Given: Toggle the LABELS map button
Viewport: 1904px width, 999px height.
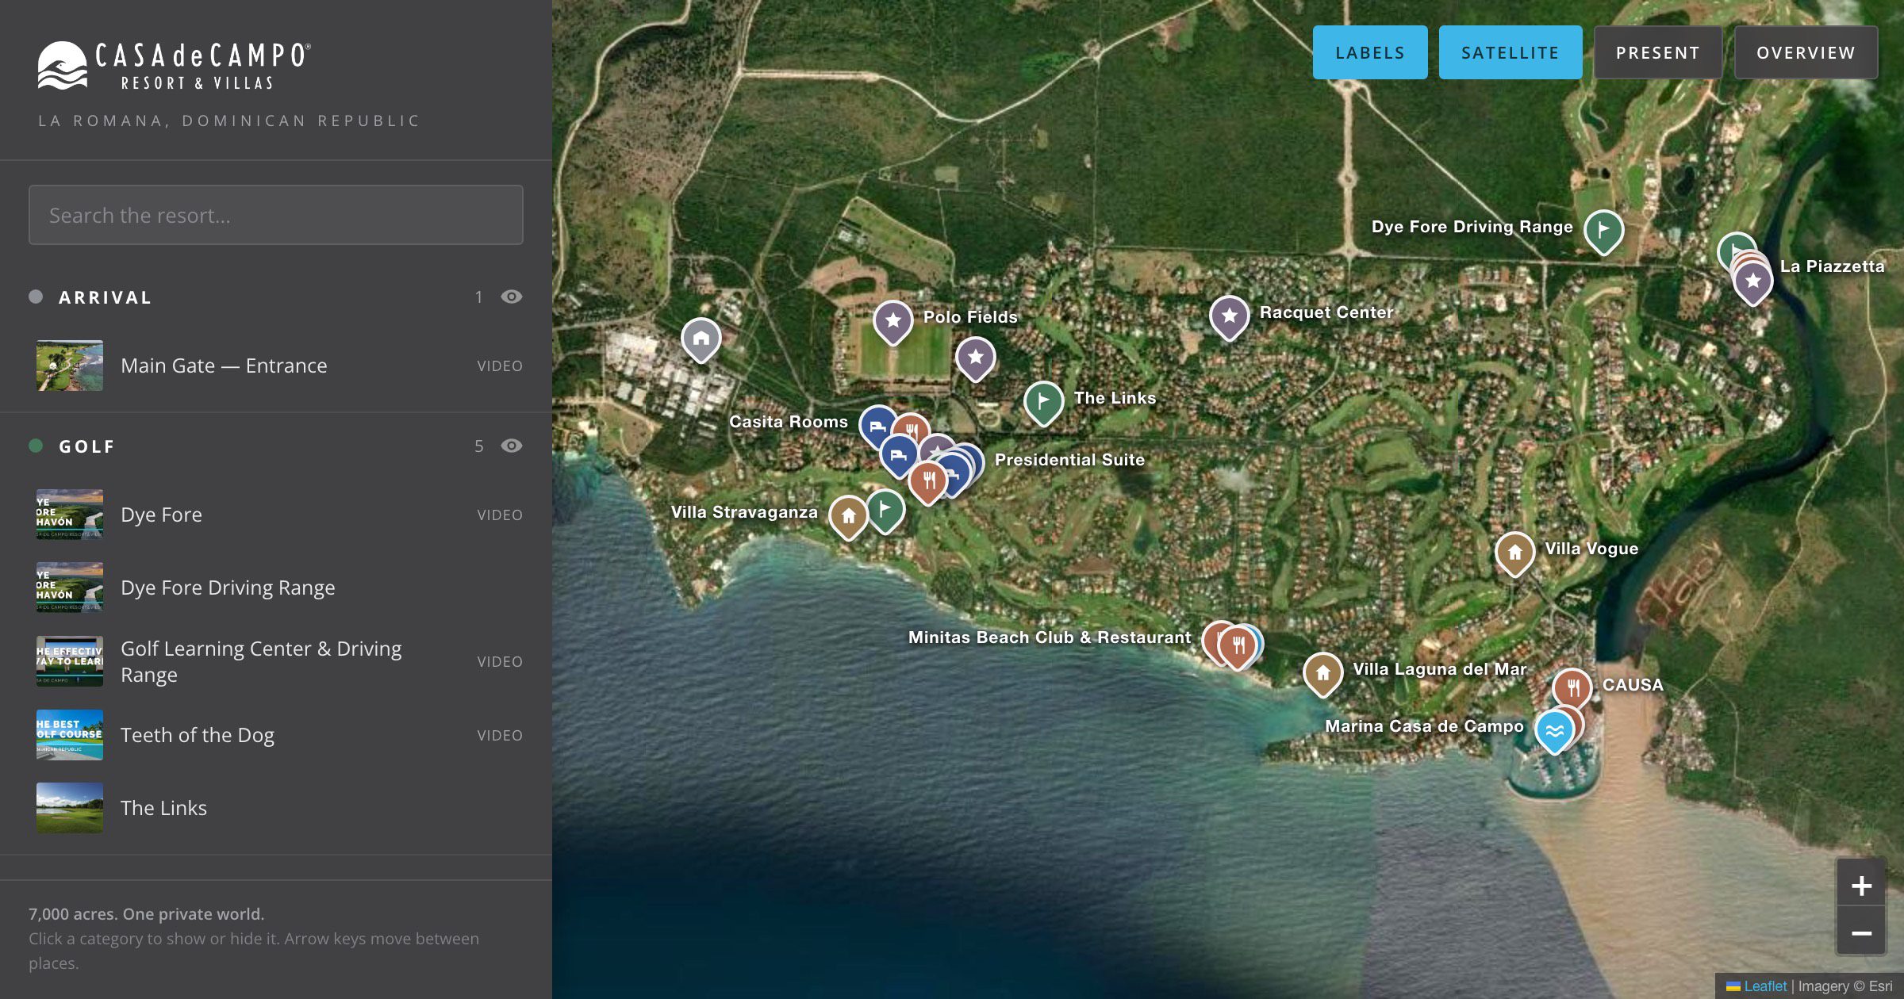Looking at the screenshot, I should coord(1370,52).
